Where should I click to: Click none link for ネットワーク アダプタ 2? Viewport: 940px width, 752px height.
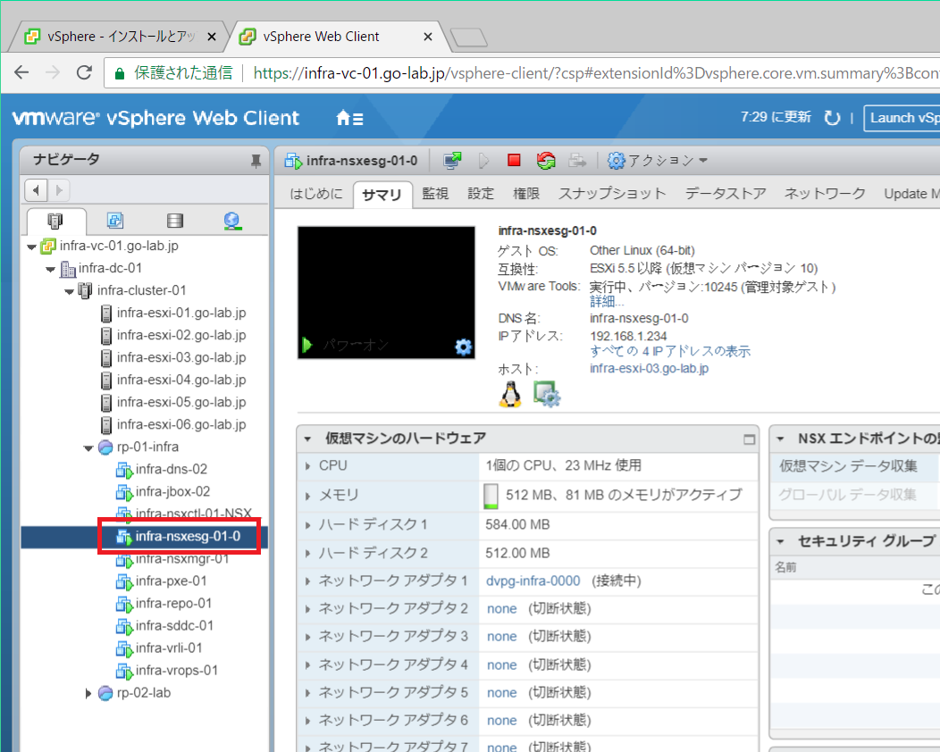point(502,609)
